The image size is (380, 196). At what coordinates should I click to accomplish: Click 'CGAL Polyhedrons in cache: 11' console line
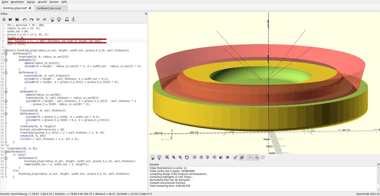pyautogui.click(x=168, y=168)
